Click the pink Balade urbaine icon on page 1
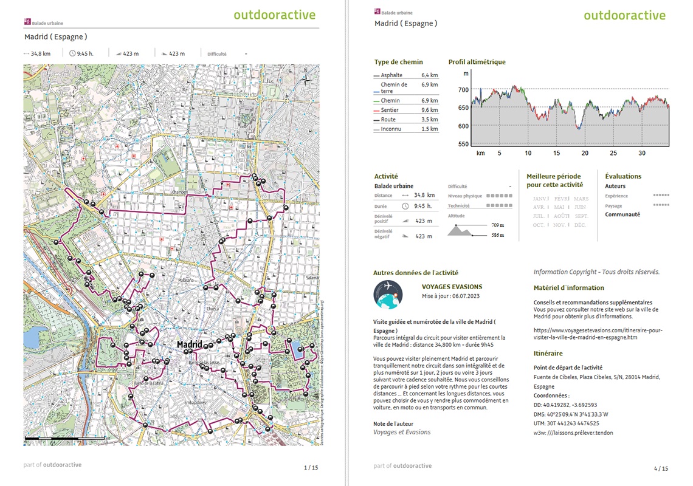This screenshot has height=486, width=693. [27, 22]
